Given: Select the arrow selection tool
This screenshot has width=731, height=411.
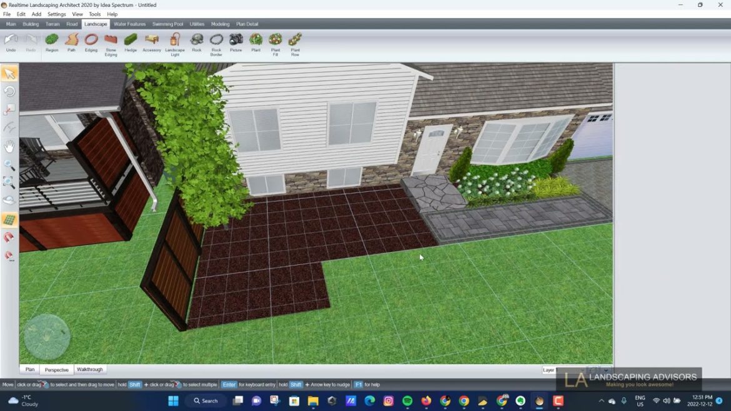Looking at the screenshot, I should 9,73.
